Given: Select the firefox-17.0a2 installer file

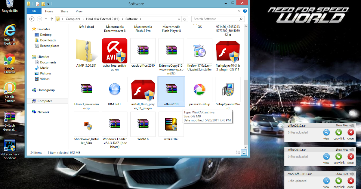Looking at the screenshot, I should 199,55.
